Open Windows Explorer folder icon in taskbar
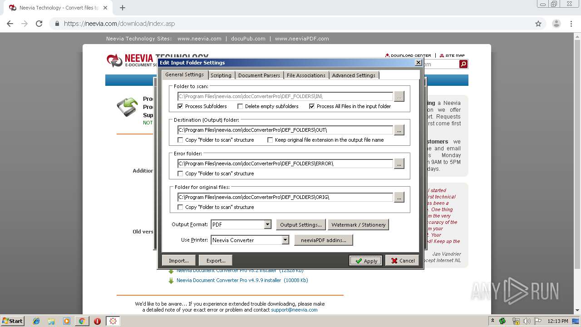The image size is (581, 327). coord(51,321)
